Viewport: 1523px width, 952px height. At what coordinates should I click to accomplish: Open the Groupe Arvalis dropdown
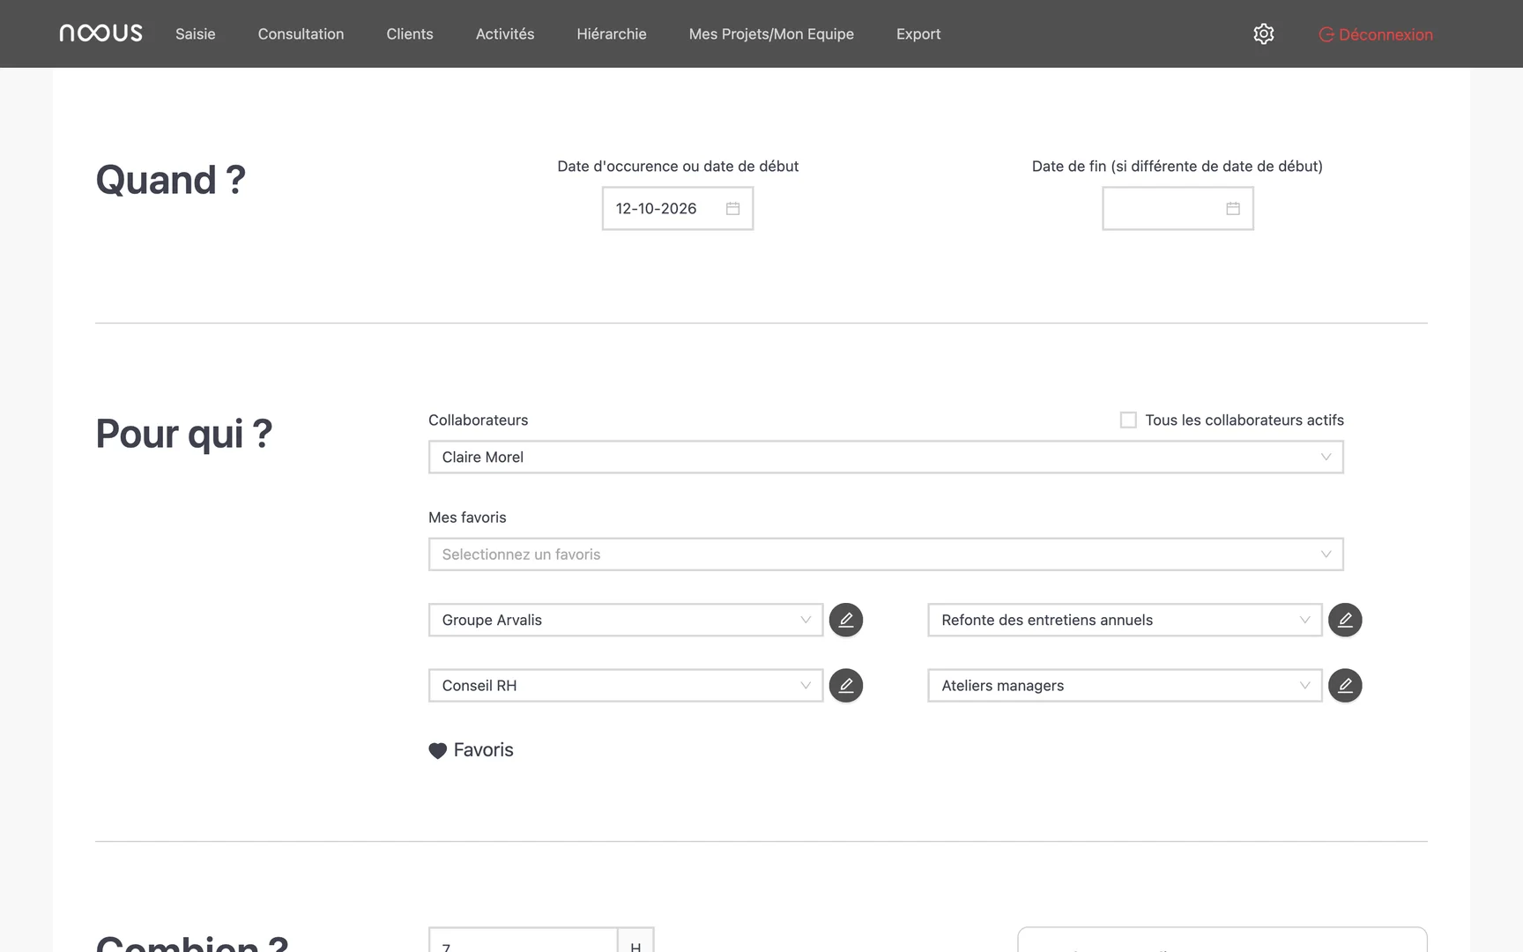[626, 620]
